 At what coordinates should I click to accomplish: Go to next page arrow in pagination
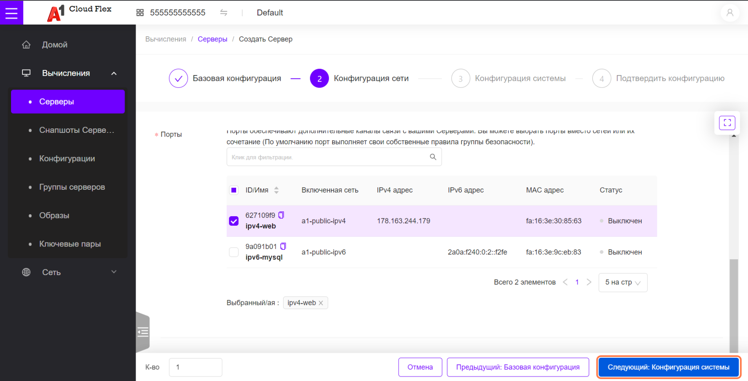tap(589, 282)
